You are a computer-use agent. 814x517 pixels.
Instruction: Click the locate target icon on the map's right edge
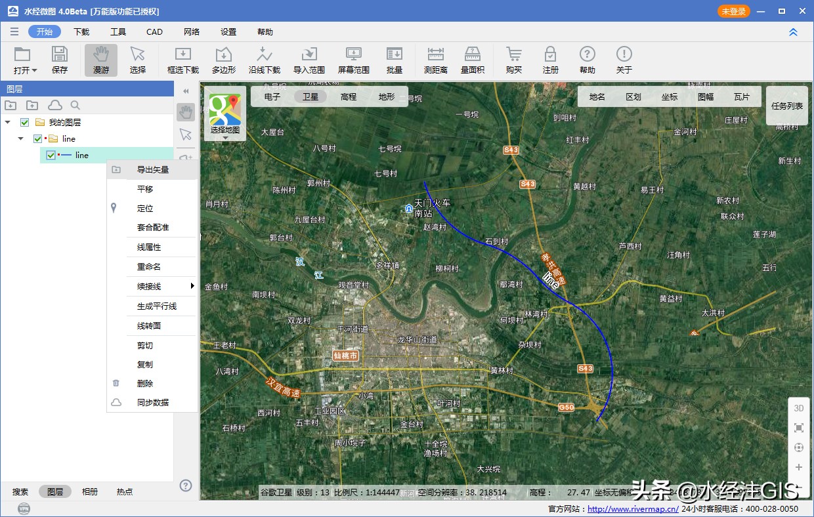(799, 447)
